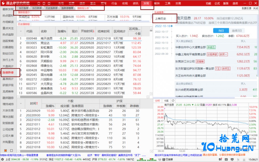Viewport: 259px width, 162px height.
Task: Switch to the 强势股分析 tab
Action: coord(83,8)
